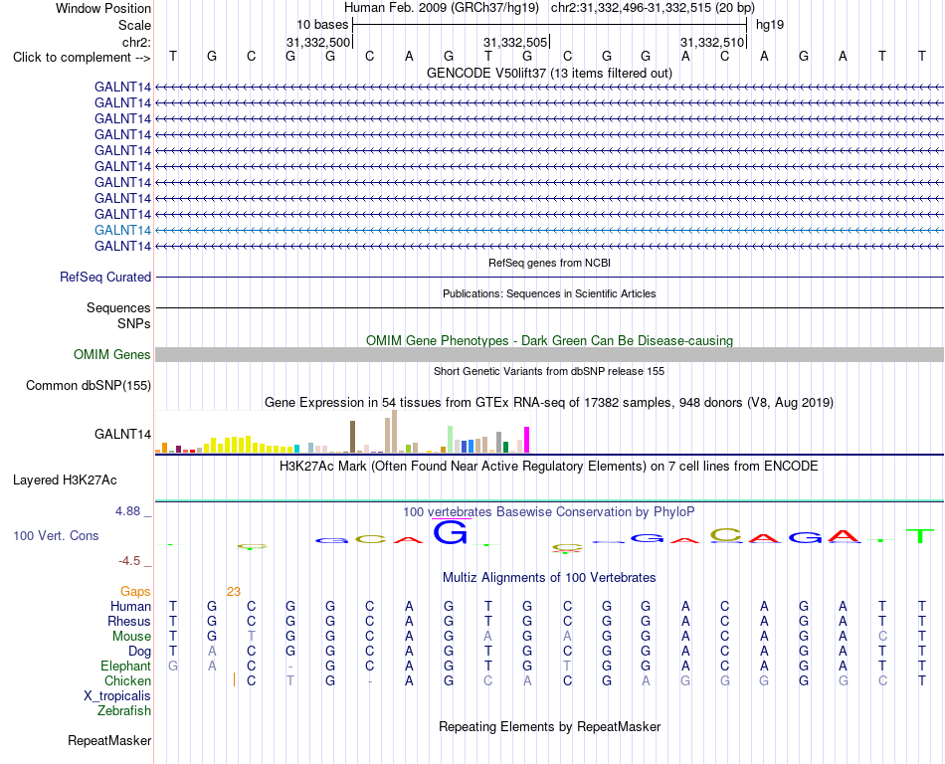
Task: Click the OMIM Genes side label
Action: pos(111,354)
